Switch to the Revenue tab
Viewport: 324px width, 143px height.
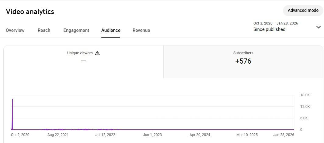coord(141,30)
